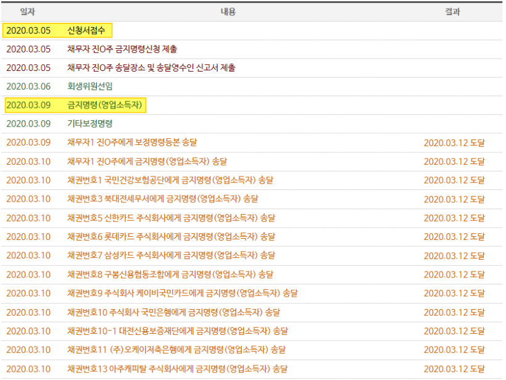Click 도달 result for 삼성카드 row
Image resolution: width=506 pixels, height=380 pixels.
(454, 256)
